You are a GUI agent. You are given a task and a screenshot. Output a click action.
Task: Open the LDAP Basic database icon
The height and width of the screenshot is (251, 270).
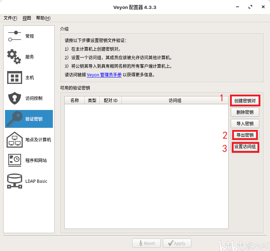[x=15, y=181]
